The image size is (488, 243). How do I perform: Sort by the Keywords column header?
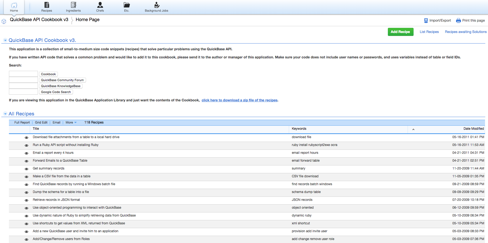point(299,129)
